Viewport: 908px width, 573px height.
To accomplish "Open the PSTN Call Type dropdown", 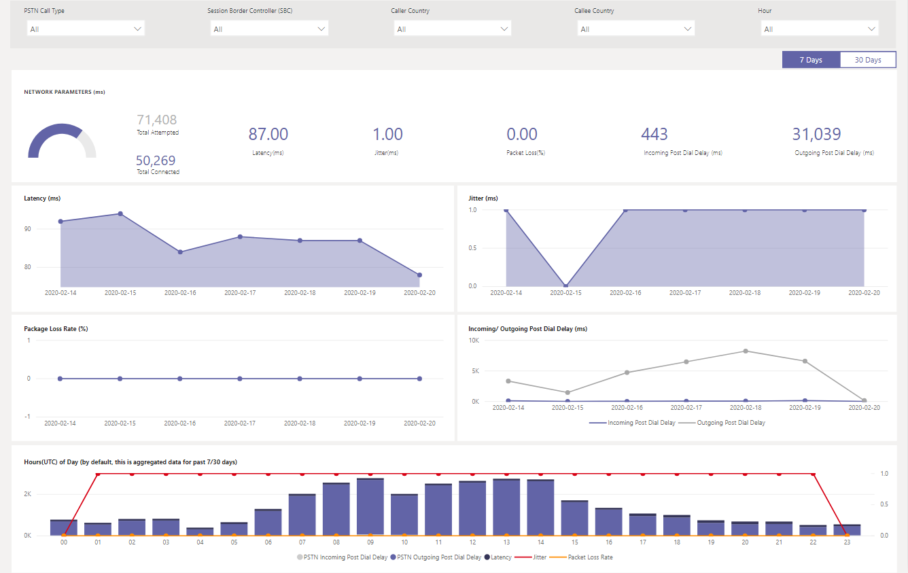I will coord(85,28).
